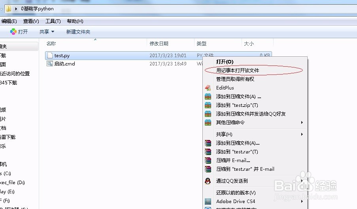Choose 添加到压缩文件(A) ... zip entry
The height and width of the screenshot is (209, 357).
click(238, 97)
